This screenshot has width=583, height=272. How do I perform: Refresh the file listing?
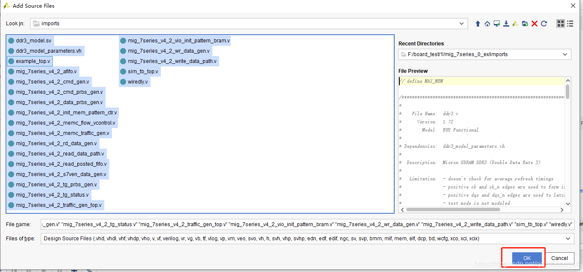click(x=544, y=24)
